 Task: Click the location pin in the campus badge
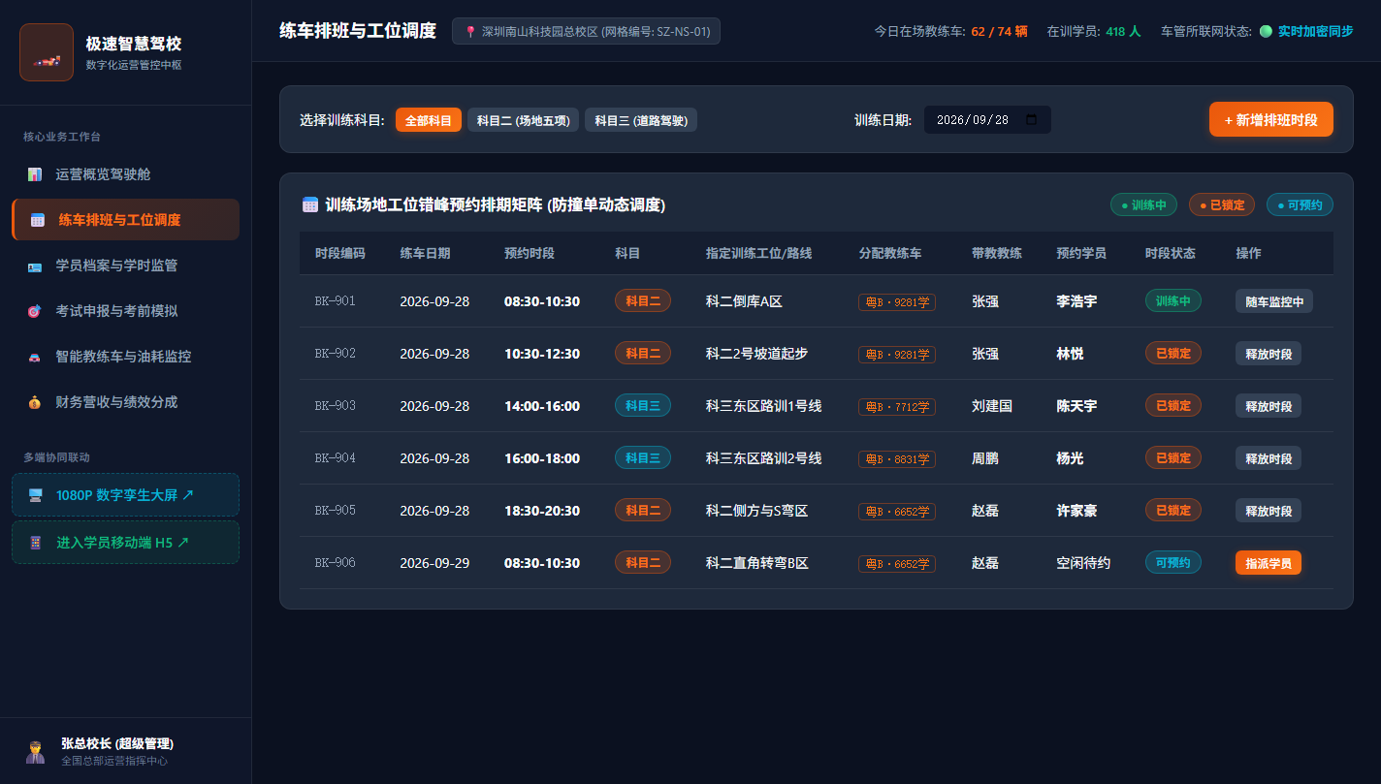(x=470, y=32)
